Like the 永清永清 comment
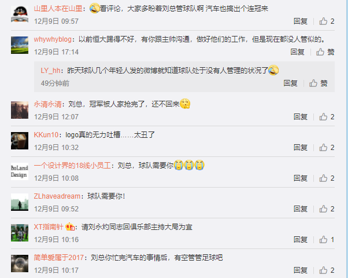The width and height of the screenshot is (348, 278). pyautogui.click(x=327, y=117)
